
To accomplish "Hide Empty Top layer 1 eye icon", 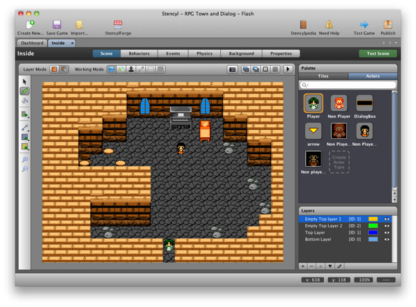I will point(387,219).
